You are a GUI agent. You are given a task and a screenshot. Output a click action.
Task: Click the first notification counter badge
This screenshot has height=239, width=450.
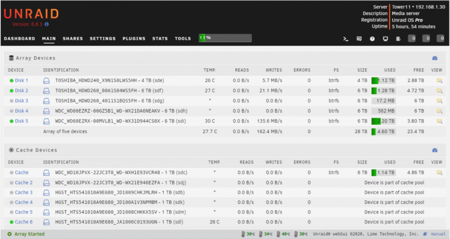click(x=412, y=38)
